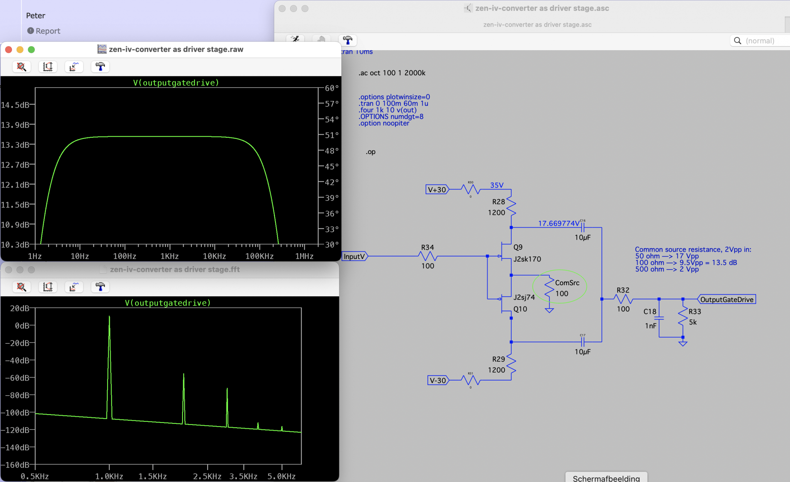Click the Schermafbeelding button at the bottom
The image size is (790, 482).
coord(606,478)
